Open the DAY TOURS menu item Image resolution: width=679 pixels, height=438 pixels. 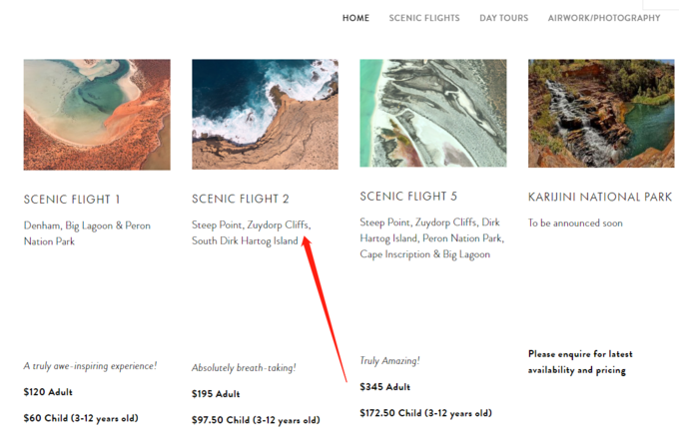coord(503,18)
